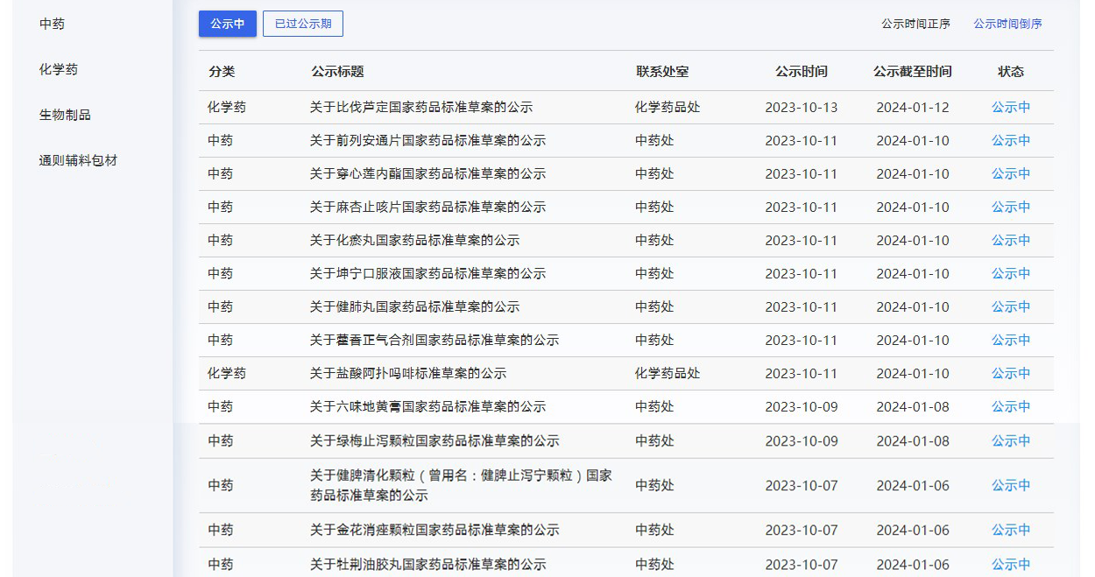Switch to the 公示中 tab
Image resolution: width=1095 pixels, height=577 pixels.
pyautogui.click(x=227, y=24)
